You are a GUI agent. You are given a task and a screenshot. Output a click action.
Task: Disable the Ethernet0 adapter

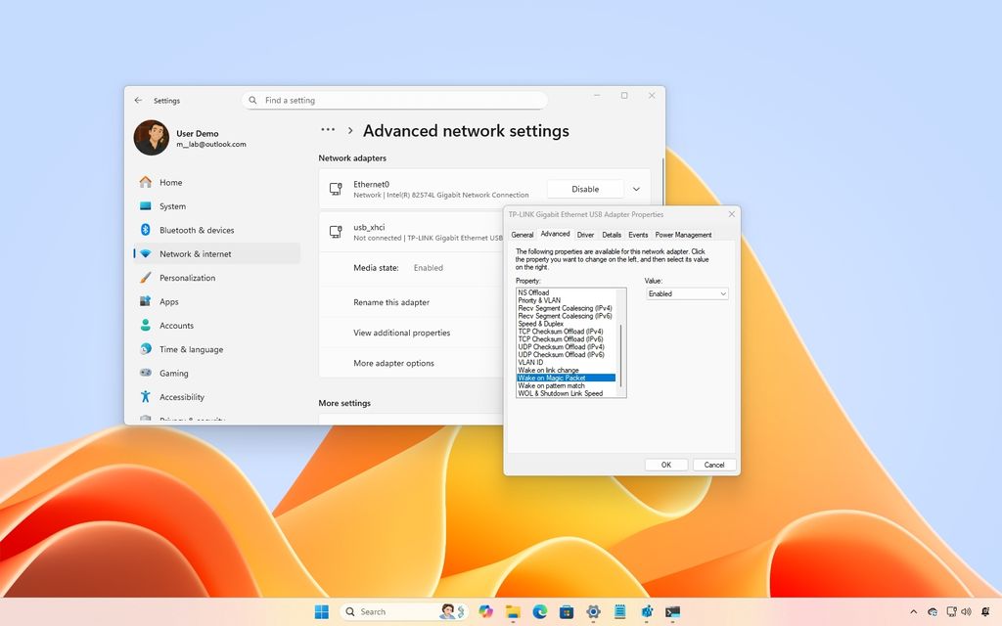point(584,188)
